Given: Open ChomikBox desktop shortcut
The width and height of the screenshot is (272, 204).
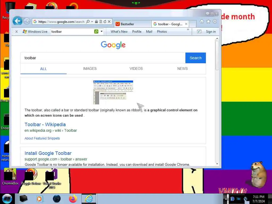Looking at the screenshot, I should coord(10,176).
